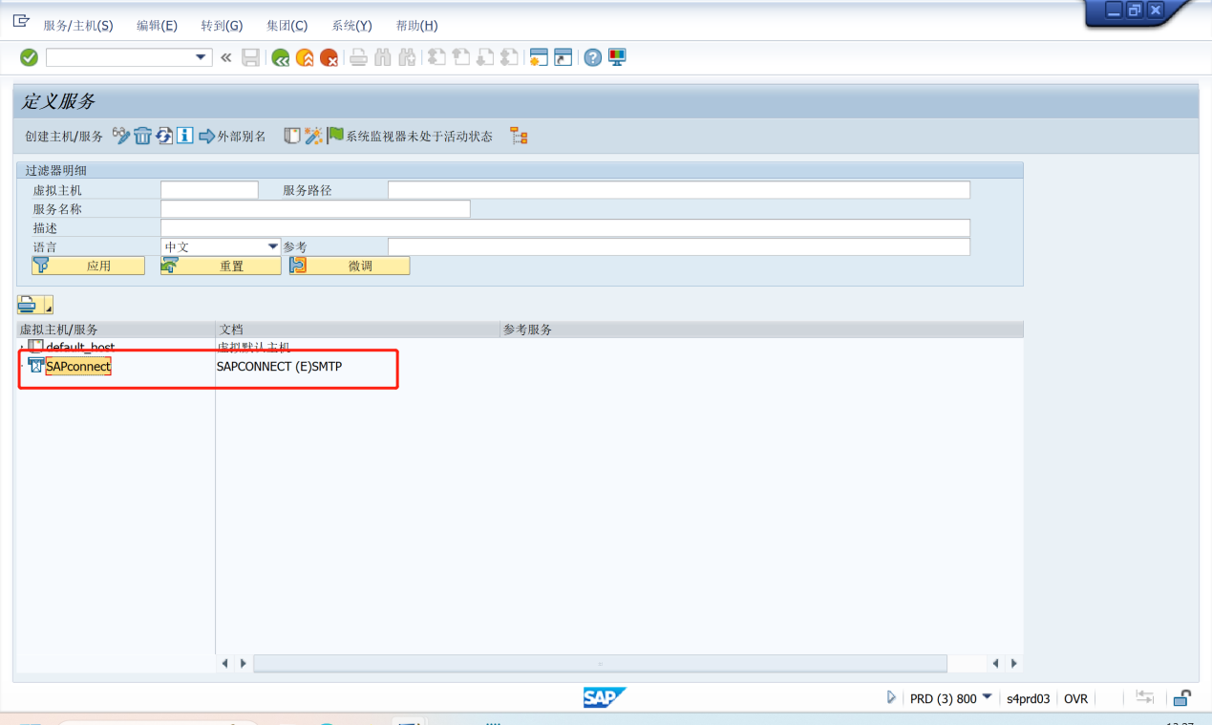The width and height of the screenshot is (1212, 725).
Task: Click the 参考 input field
Action: [x=679, y=247]
